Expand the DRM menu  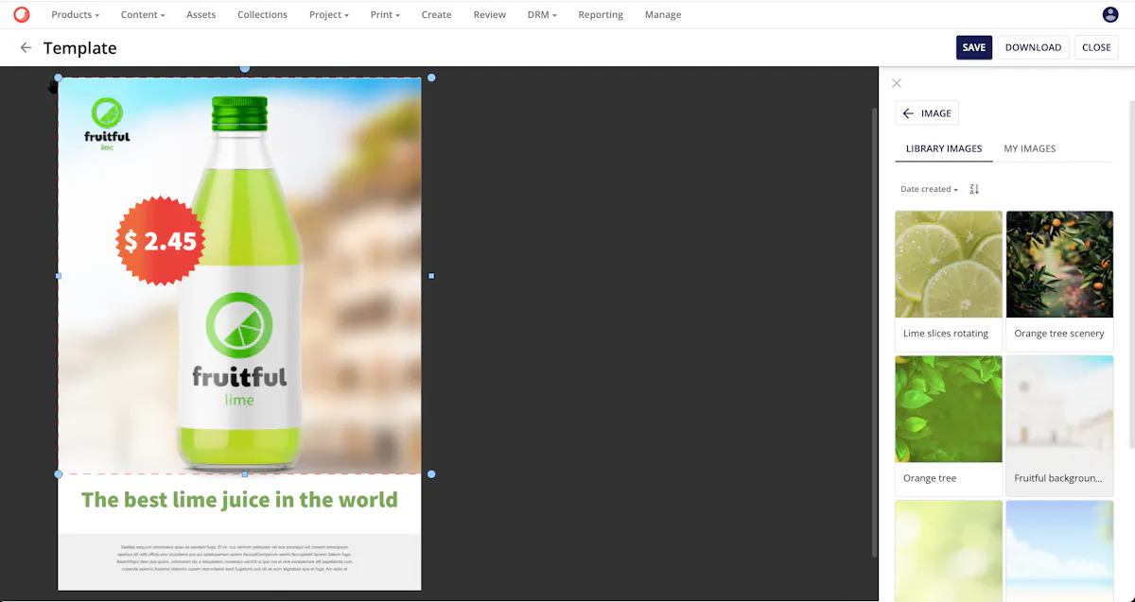point(542,15)
